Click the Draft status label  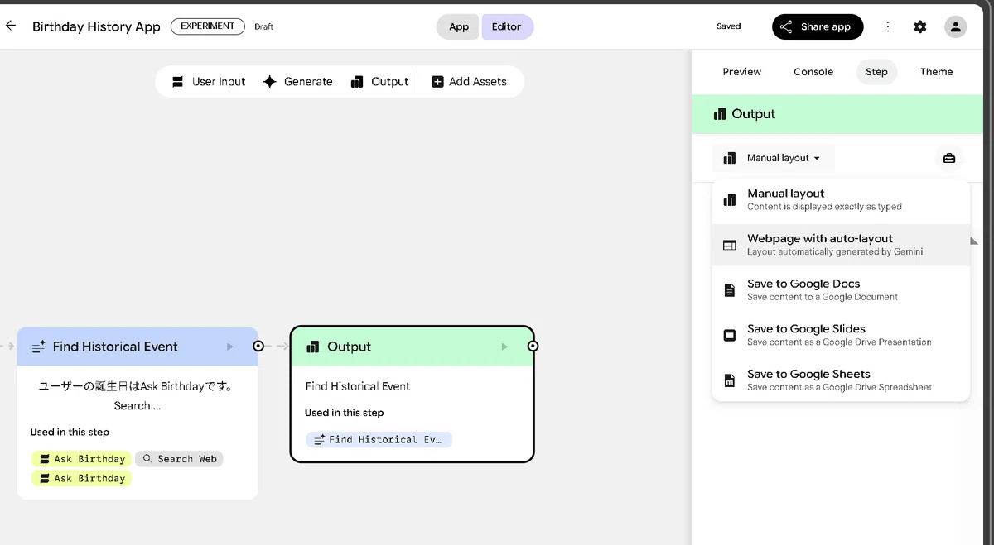263,26
